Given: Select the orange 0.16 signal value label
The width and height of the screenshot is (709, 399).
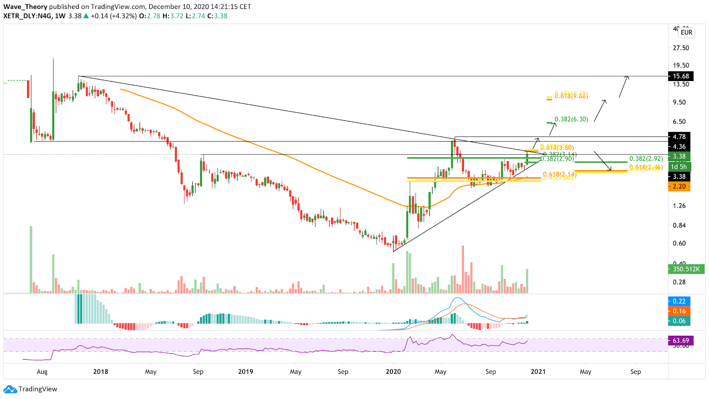Looking at the screenshot, I should point(679,311).
